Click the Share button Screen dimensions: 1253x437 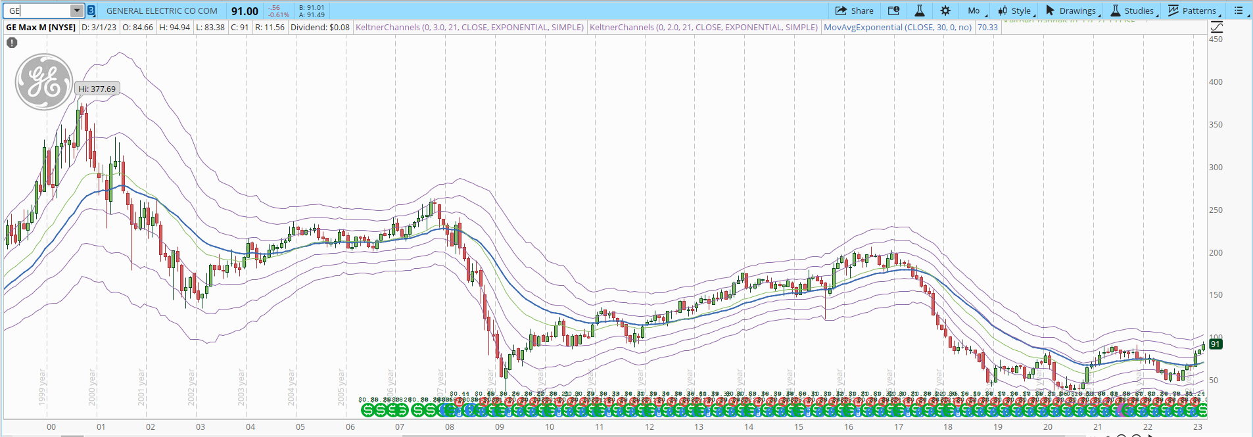pyautogui.click(x=855, y=11)
